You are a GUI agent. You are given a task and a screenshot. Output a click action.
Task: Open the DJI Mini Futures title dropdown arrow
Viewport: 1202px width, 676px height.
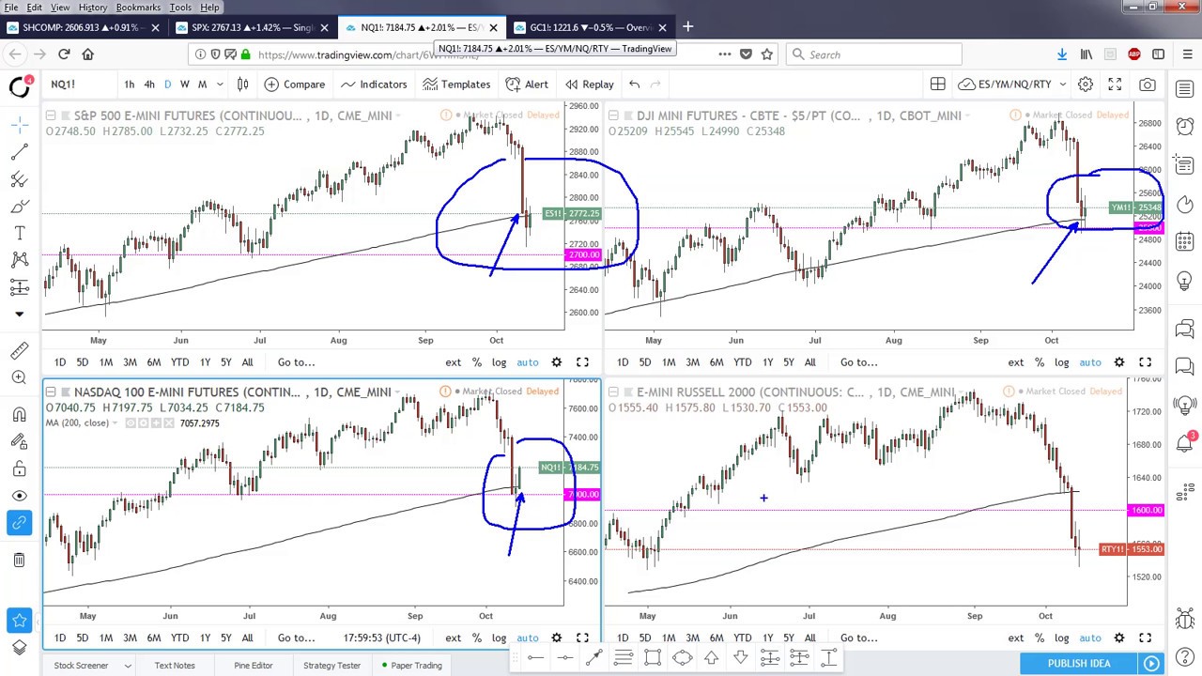(x=968, y=115)
